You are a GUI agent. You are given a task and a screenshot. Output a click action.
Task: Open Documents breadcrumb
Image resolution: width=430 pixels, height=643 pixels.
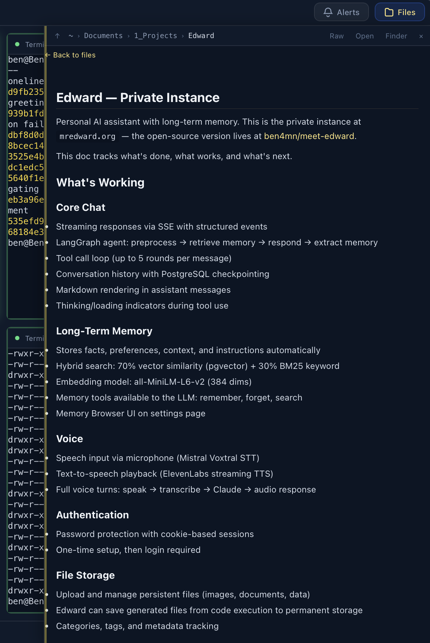103,36
